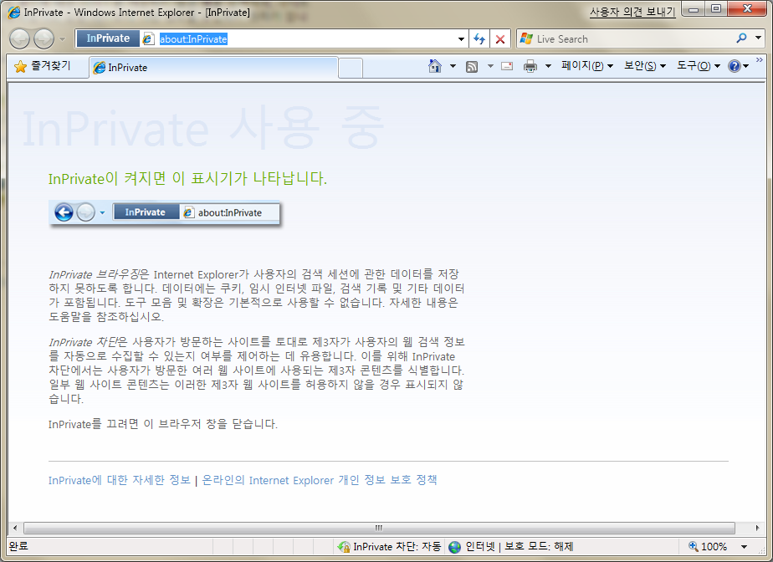Expand the Print options dropdown arrow
This screenshot has height=562, width=773.
548,66
